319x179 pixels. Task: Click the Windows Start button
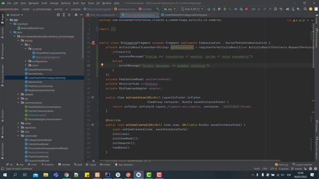[4, 175]
